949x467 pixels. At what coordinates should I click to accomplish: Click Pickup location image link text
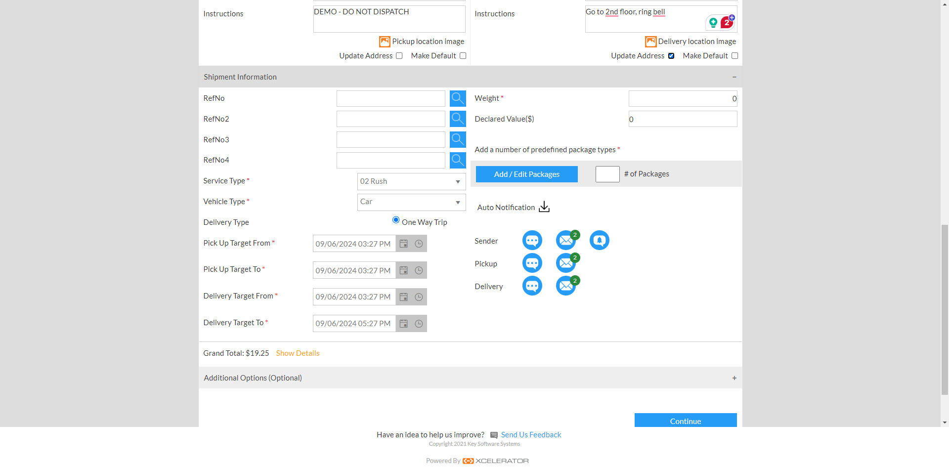click(428, 42)
